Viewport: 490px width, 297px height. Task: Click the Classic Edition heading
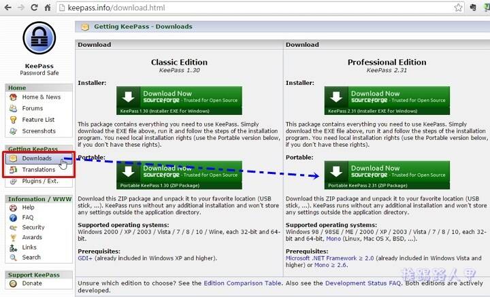pos(179,62)
